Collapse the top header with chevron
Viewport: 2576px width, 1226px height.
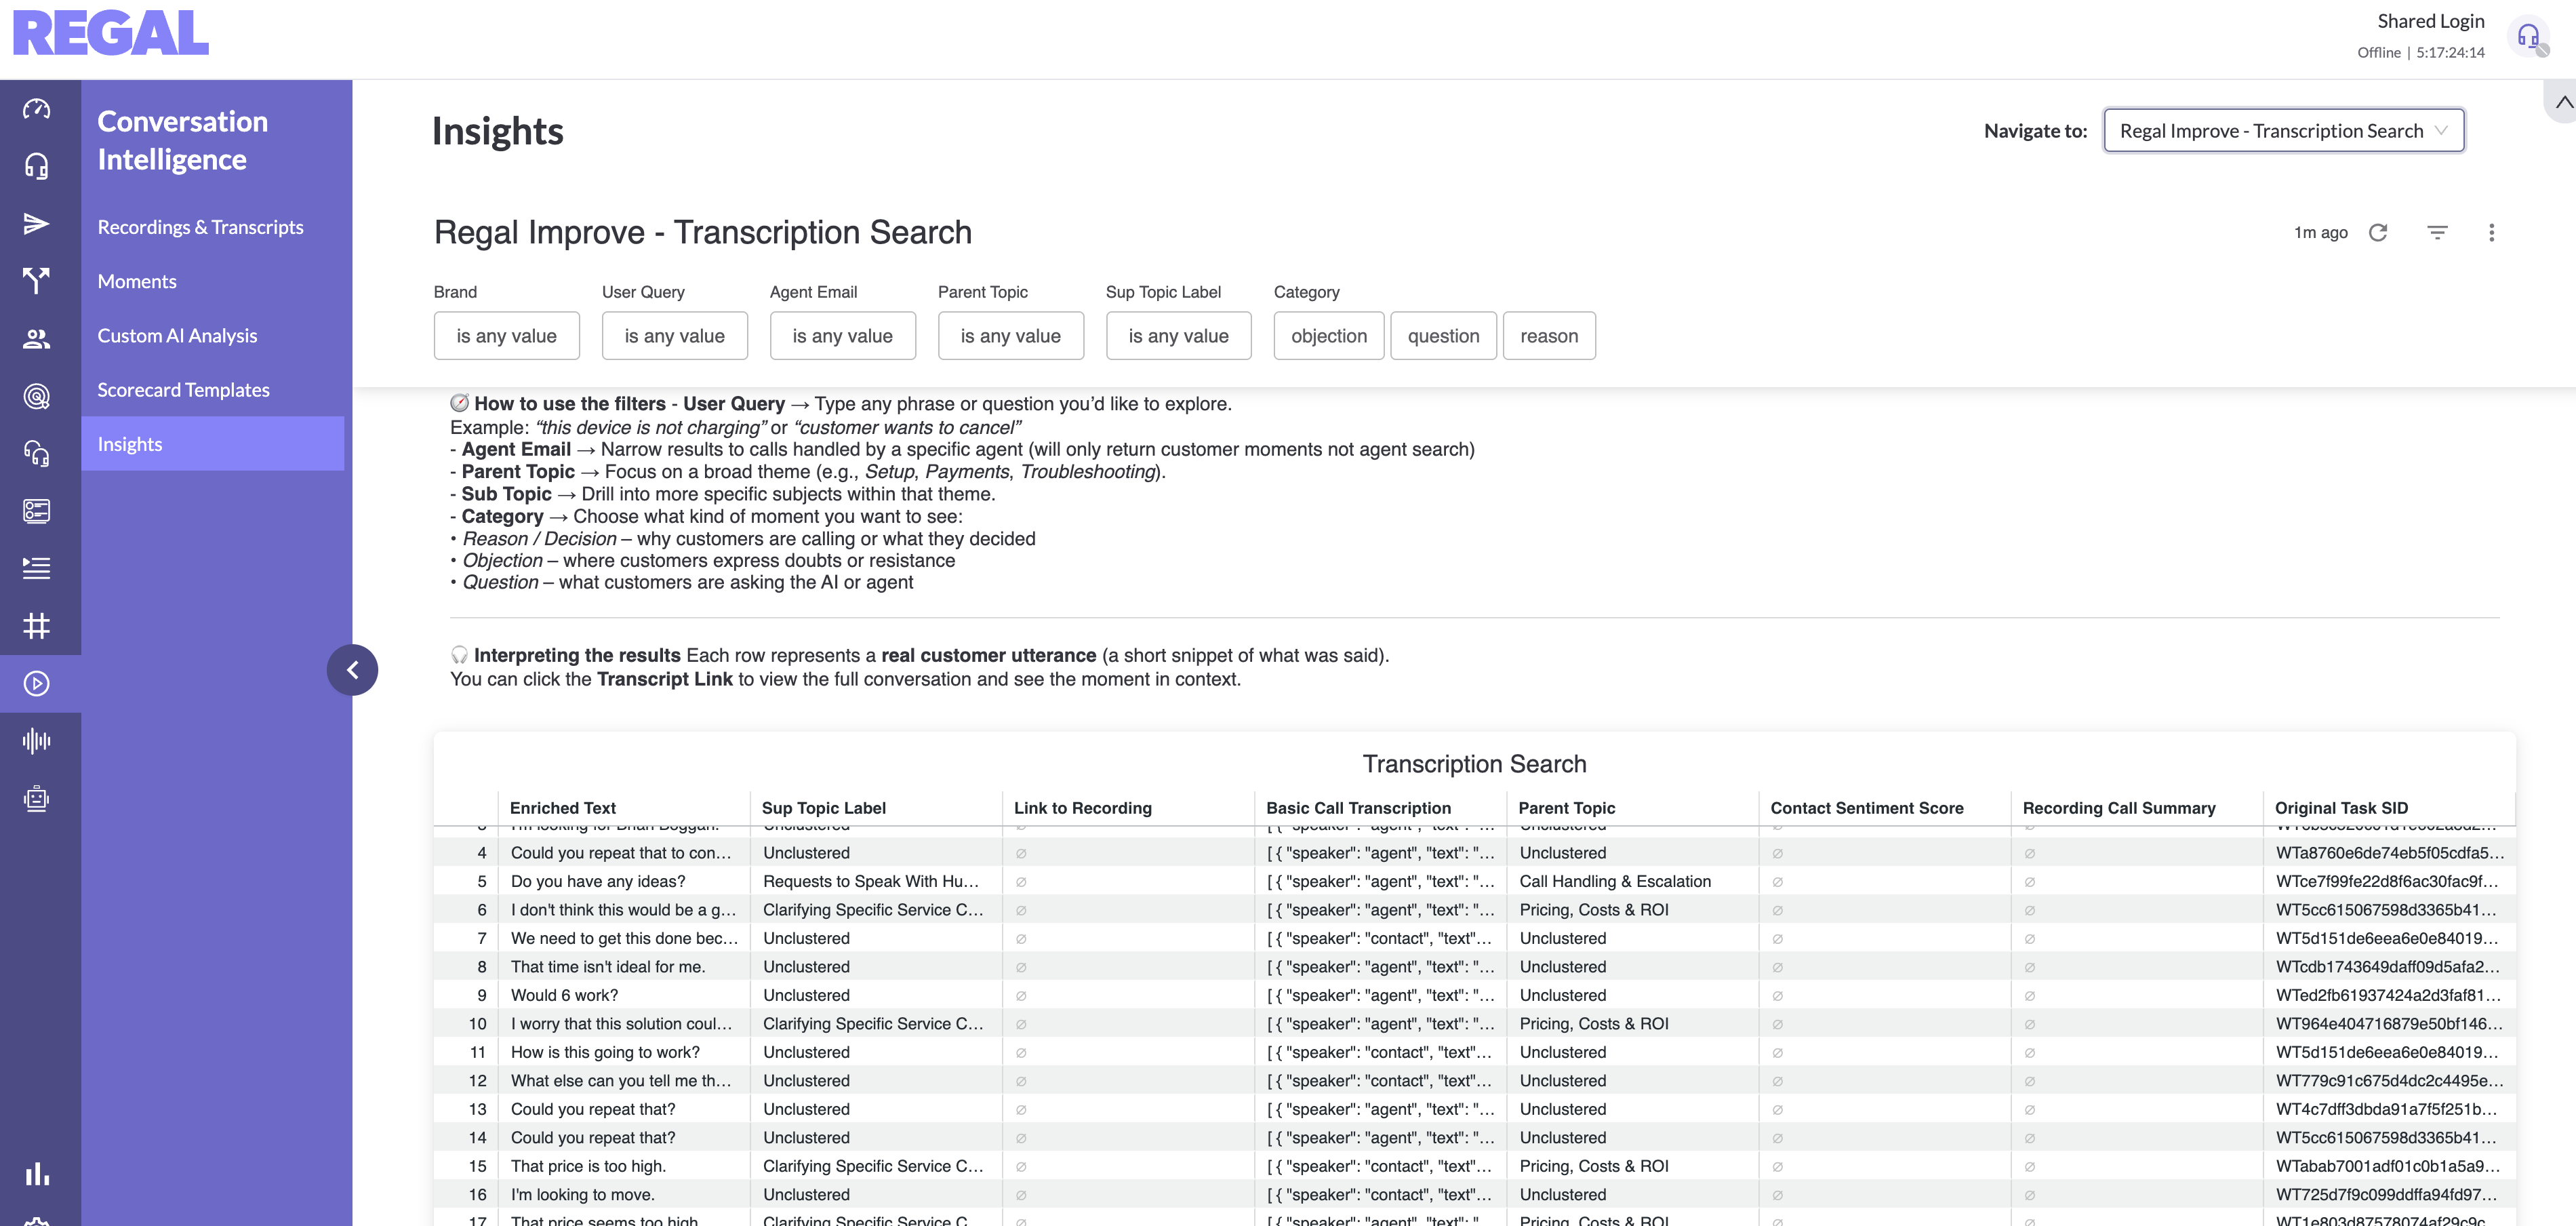coord(2563,102)
